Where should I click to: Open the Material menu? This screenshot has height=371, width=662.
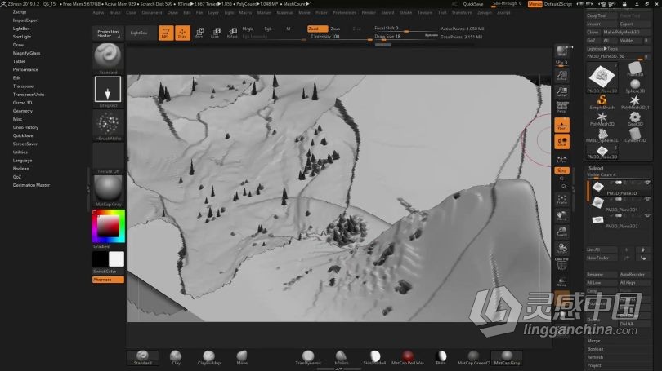pyautogui.click(x=285, y=12)
